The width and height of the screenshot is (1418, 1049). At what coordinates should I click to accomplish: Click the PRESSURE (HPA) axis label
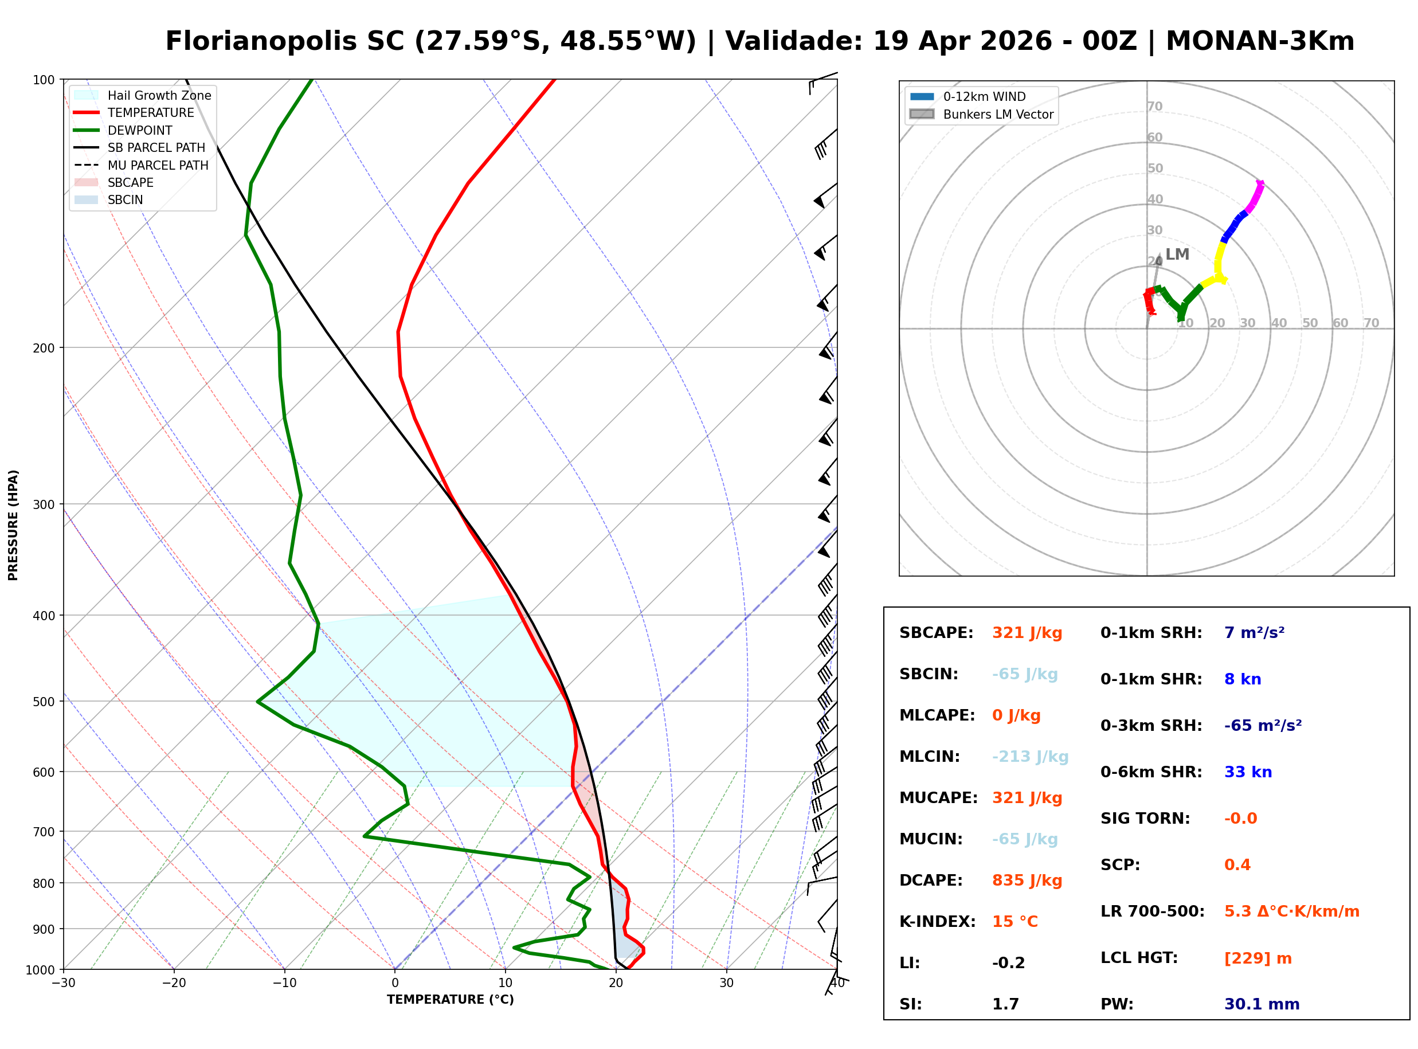(x=13, y=525)
